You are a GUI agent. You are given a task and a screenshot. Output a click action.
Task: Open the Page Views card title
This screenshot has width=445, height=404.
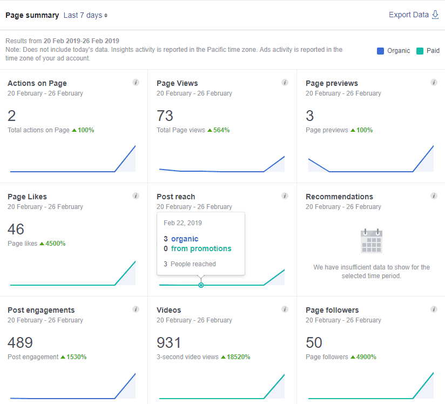click(177, 83)
